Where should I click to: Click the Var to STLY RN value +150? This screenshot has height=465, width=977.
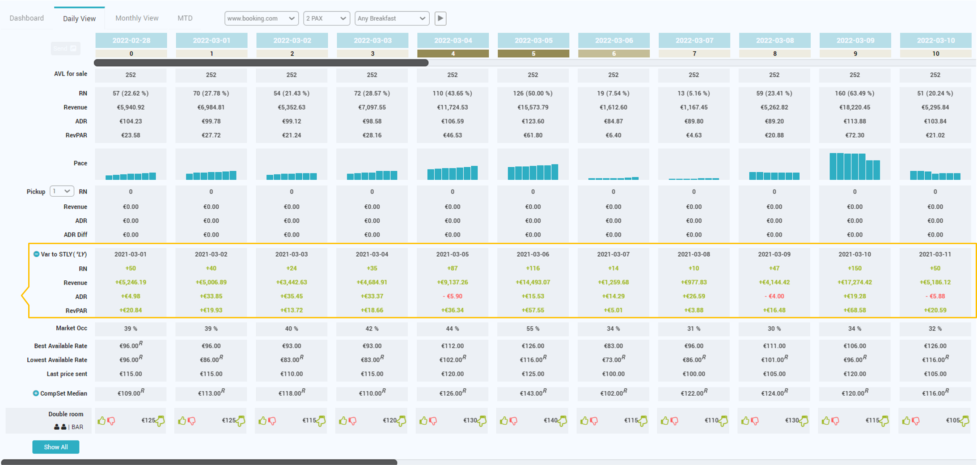(855, 268)
